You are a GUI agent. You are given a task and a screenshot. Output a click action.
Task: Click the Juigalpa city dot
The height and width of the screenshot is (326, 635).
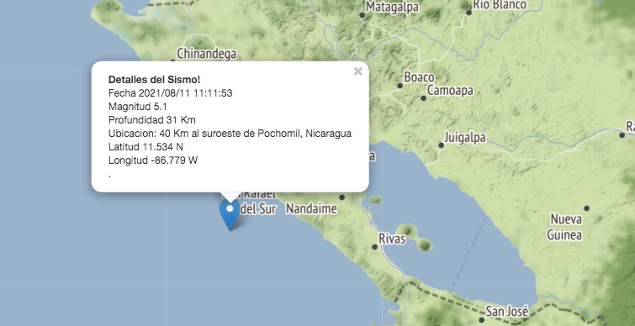pyautogui.click(x=441, y=145)
